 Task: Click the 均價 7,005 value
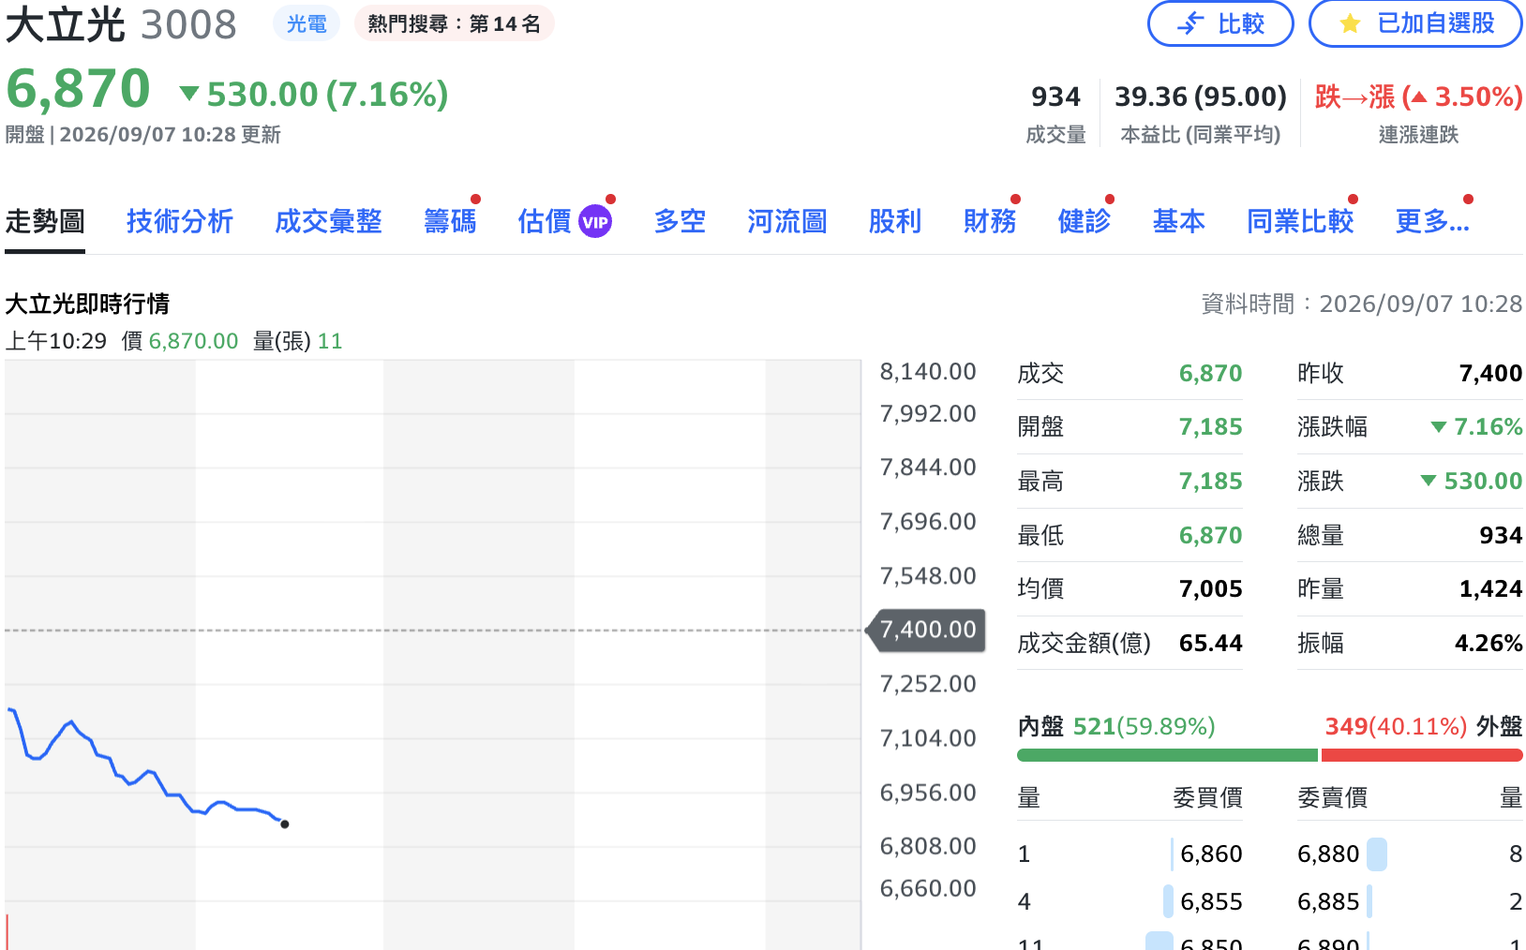(1210, 589)
